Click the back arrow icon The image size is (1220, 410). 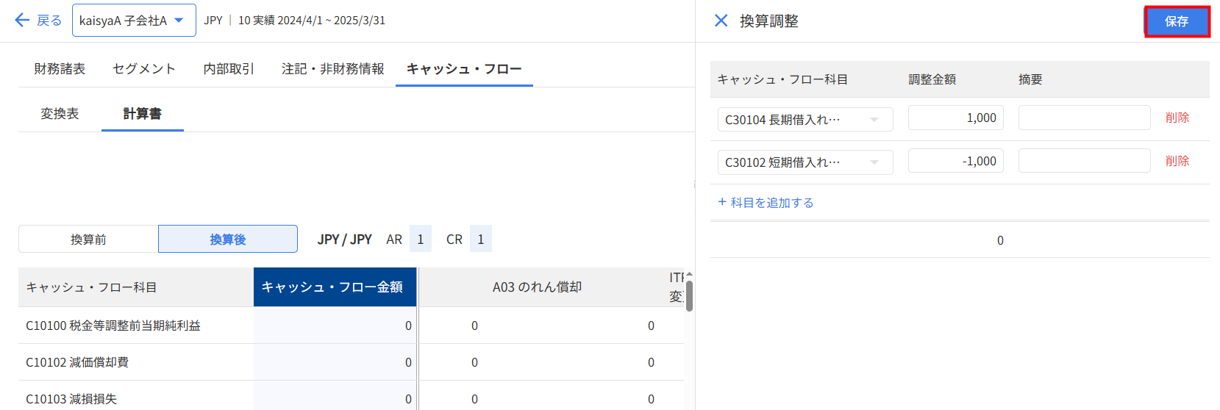(x=22, y=20)
